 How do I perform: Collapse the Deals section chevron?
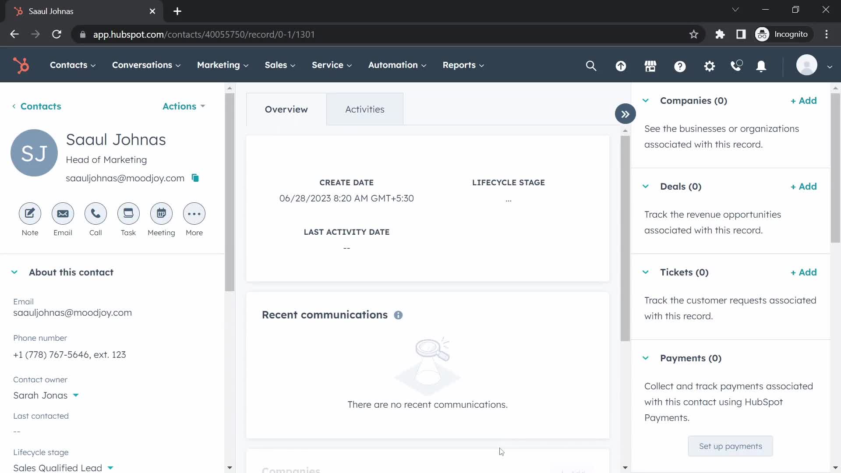tap(646, 186)
